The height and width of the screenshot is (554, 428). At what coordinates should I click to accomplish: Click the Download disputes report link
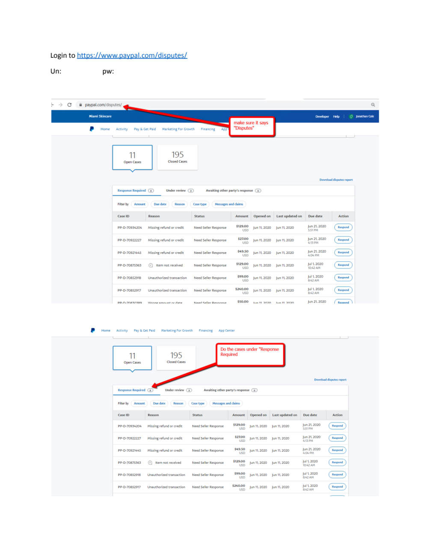tap(336, 179)
